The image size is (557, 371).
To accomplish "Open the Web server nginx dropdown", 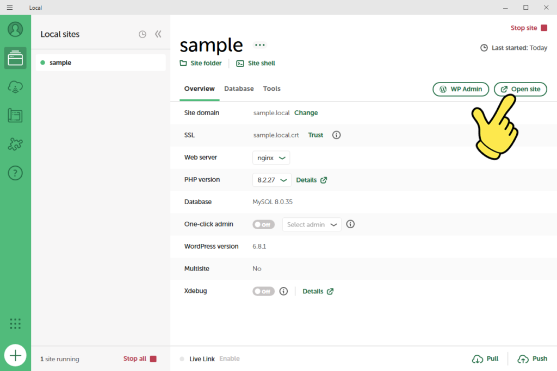I will tap(271, 158).
